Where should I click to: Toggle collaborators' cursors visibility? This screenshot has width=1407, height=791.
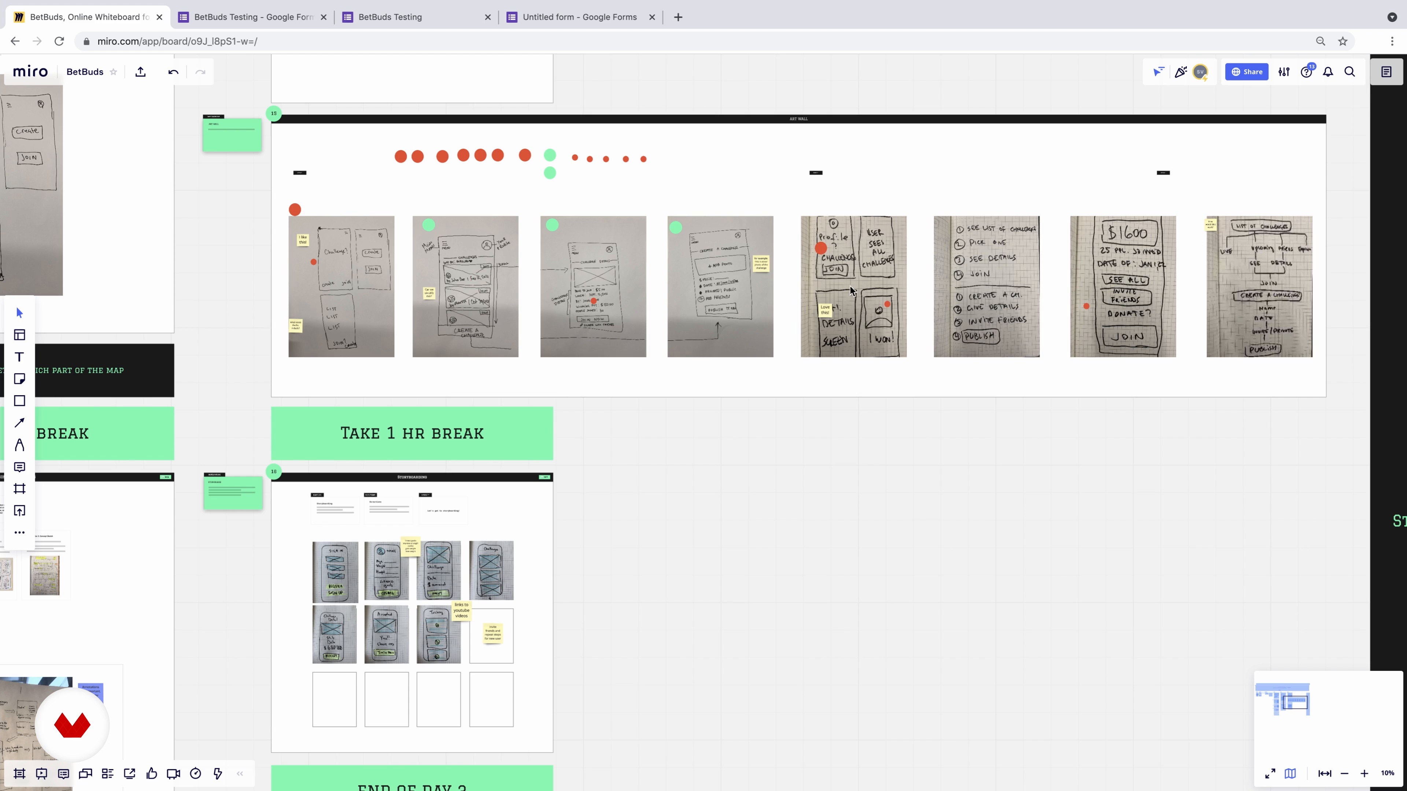point(1159,71)
